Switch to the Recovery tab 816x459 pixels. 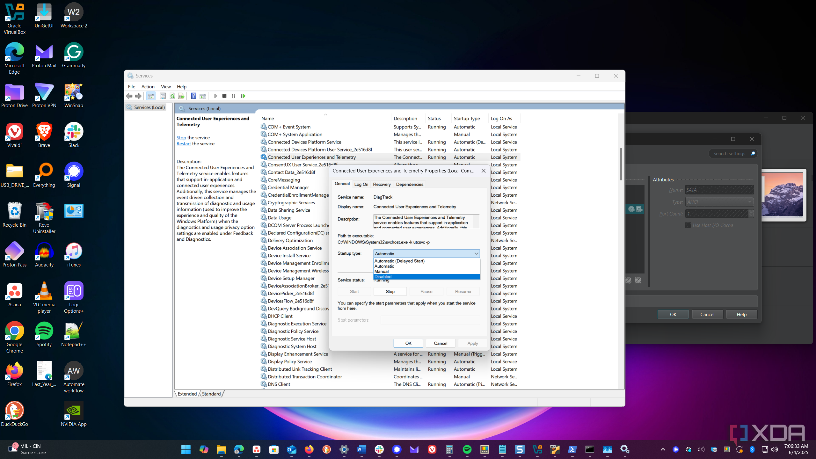click(x=382, y=184)
